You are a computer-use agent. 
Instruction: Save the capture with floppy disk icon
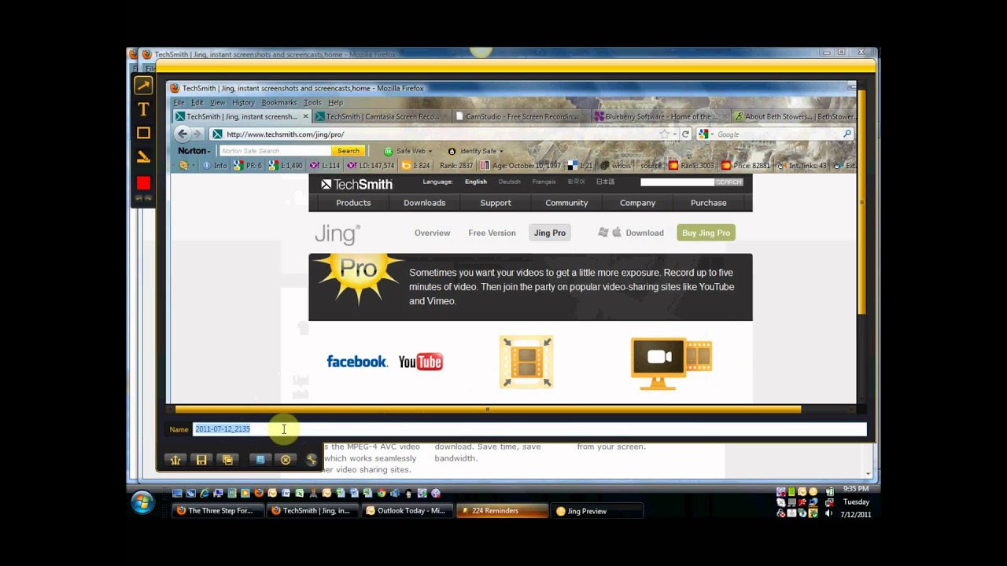pyautogui.click(x=201, y=460)
